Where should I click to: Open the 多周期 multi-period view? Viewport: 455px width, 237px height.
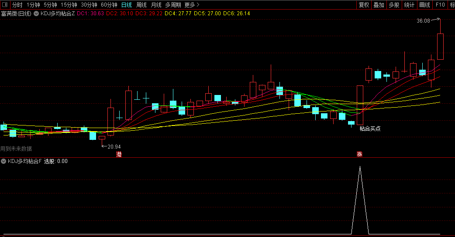pyautogui.click(x=173, y=5)
